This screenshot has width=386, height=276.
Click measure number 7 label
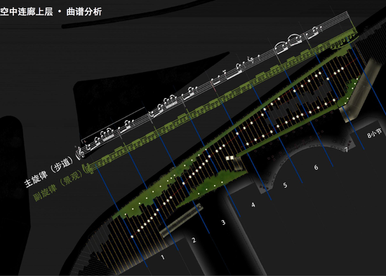click(x=346, y=149)
